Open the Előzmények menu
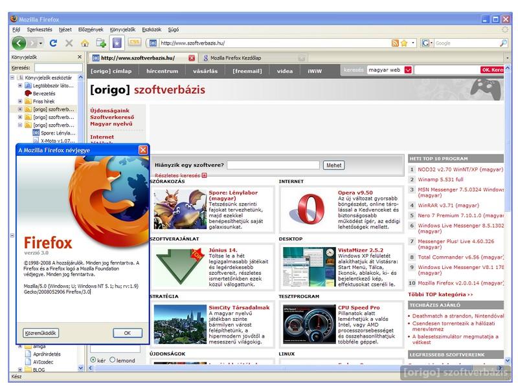This screenshot has width=518, height=388. [x=91, y=29]
